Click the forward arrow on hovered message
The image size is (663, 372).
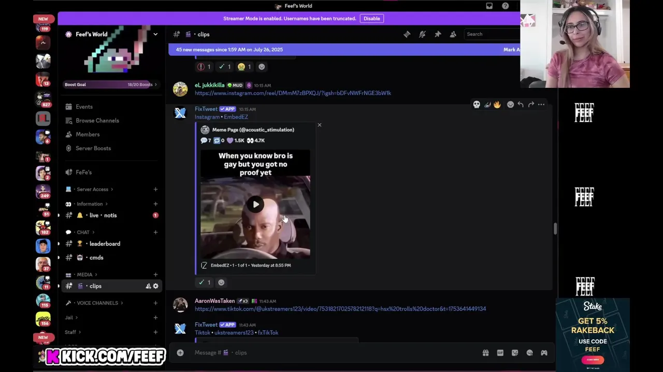(531, 104)
